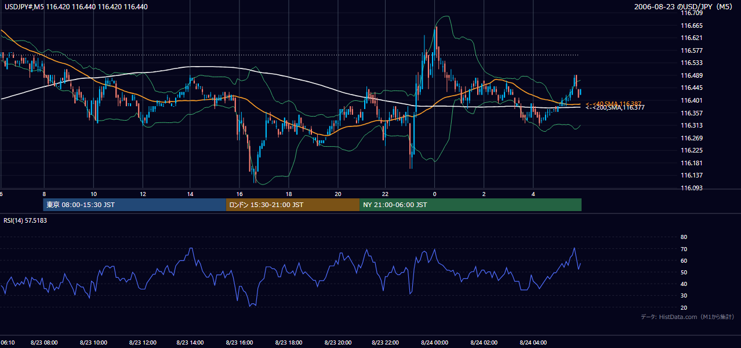Click RSI scale value 70
This screenshot has height=348, width=741.
click(684, 249)
